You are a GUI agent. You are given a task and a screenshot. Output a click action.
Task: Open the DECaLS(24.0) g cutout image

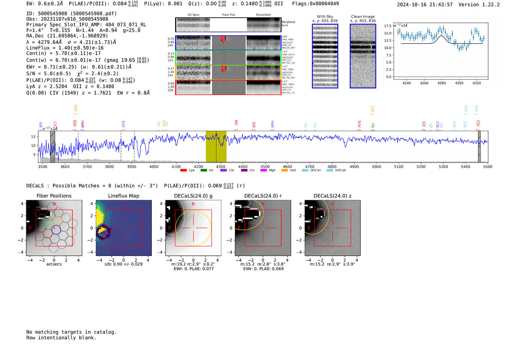click(x=193, y=228)
